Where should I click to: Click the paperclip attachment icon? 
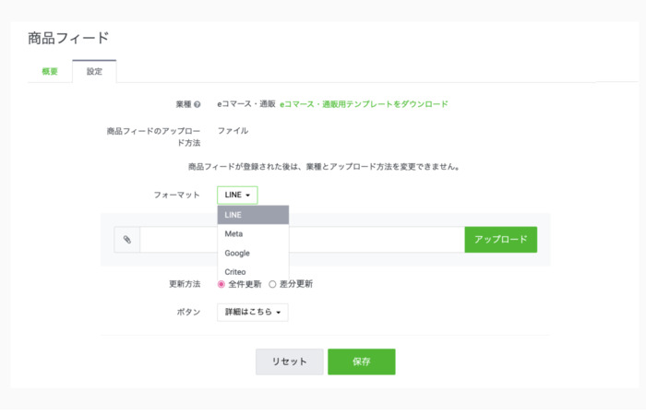(127, 240)
